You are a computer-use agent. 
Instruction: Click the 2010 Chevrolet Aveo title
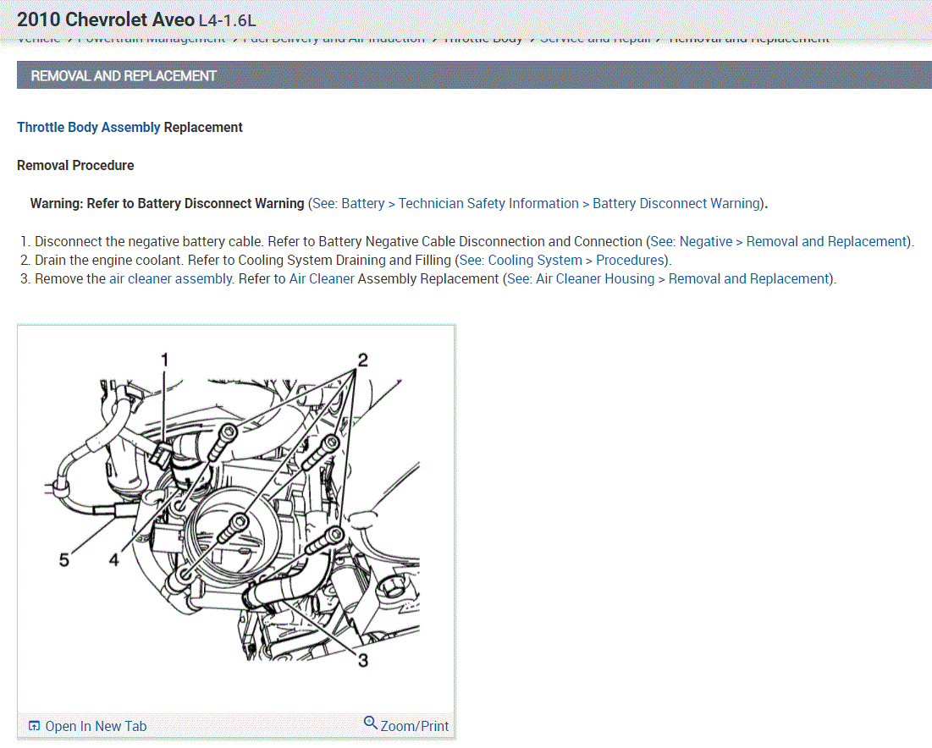[106, 19]
